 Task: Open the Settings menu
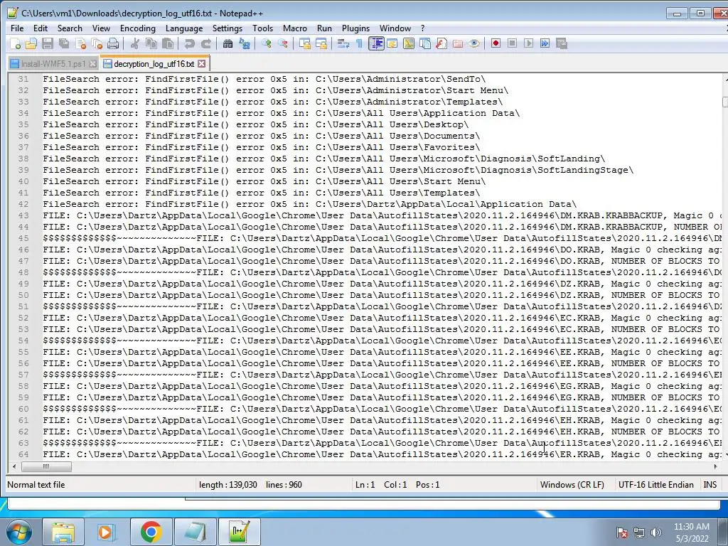[x=227, y=28]
